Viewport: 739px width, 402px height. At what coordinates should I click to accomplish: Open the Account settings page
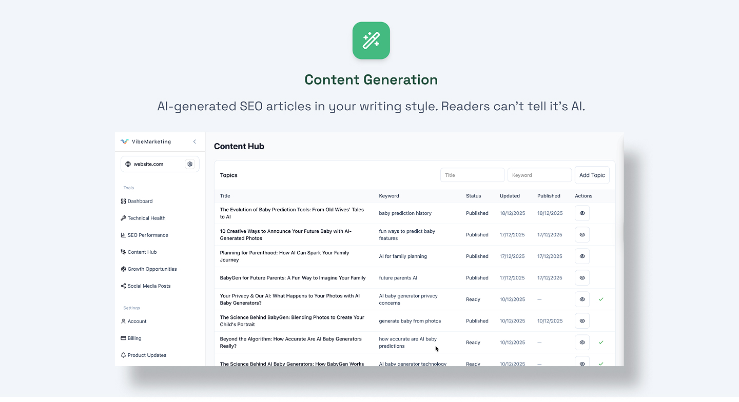[x=137, y=321]
